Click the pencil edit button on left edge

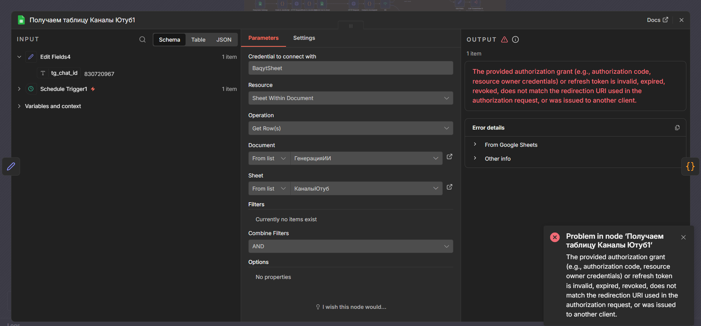coord(11,166)
